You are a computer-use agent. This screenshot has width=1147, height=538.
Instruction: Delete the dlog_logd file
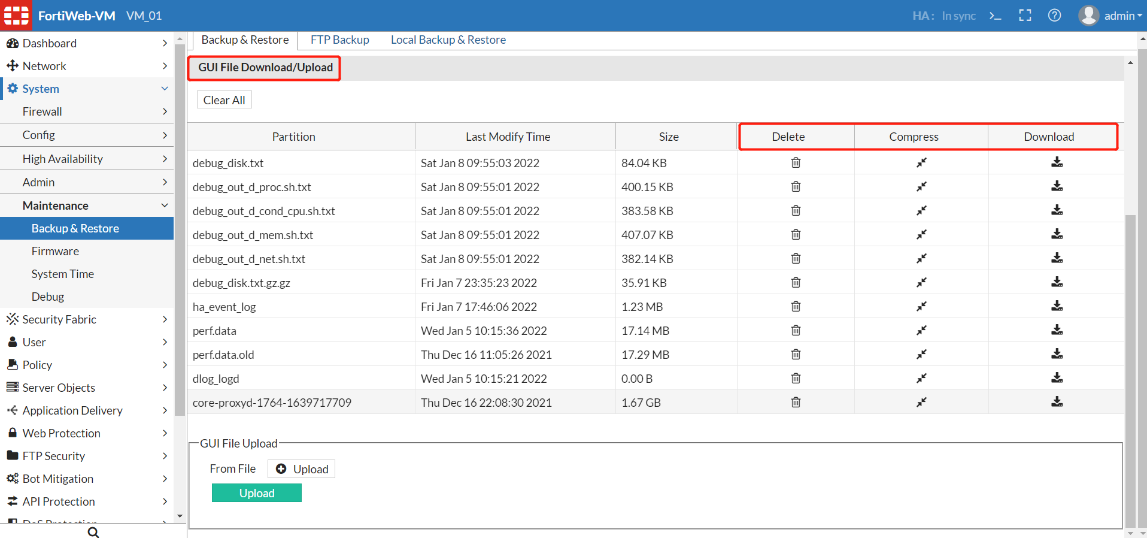coord(796,378)
